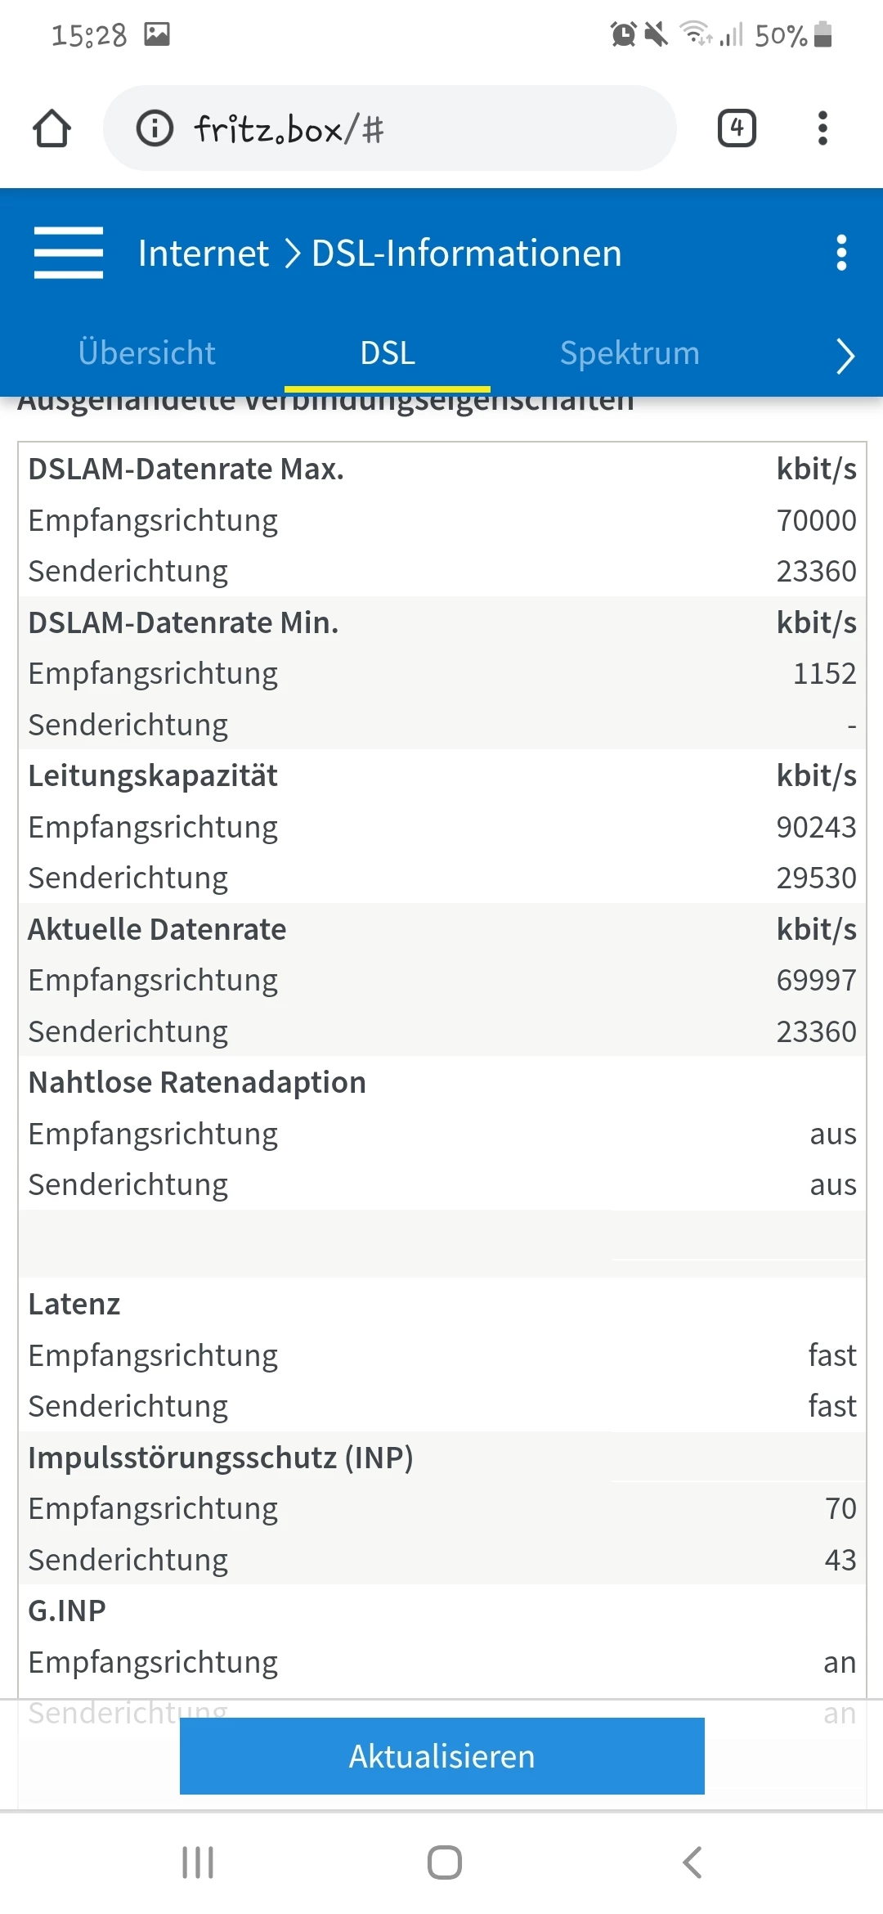This screenshot has width=883, height=1914.
Task: Open the browser three-dot overflow menu
Action: [x=822, y=128]
